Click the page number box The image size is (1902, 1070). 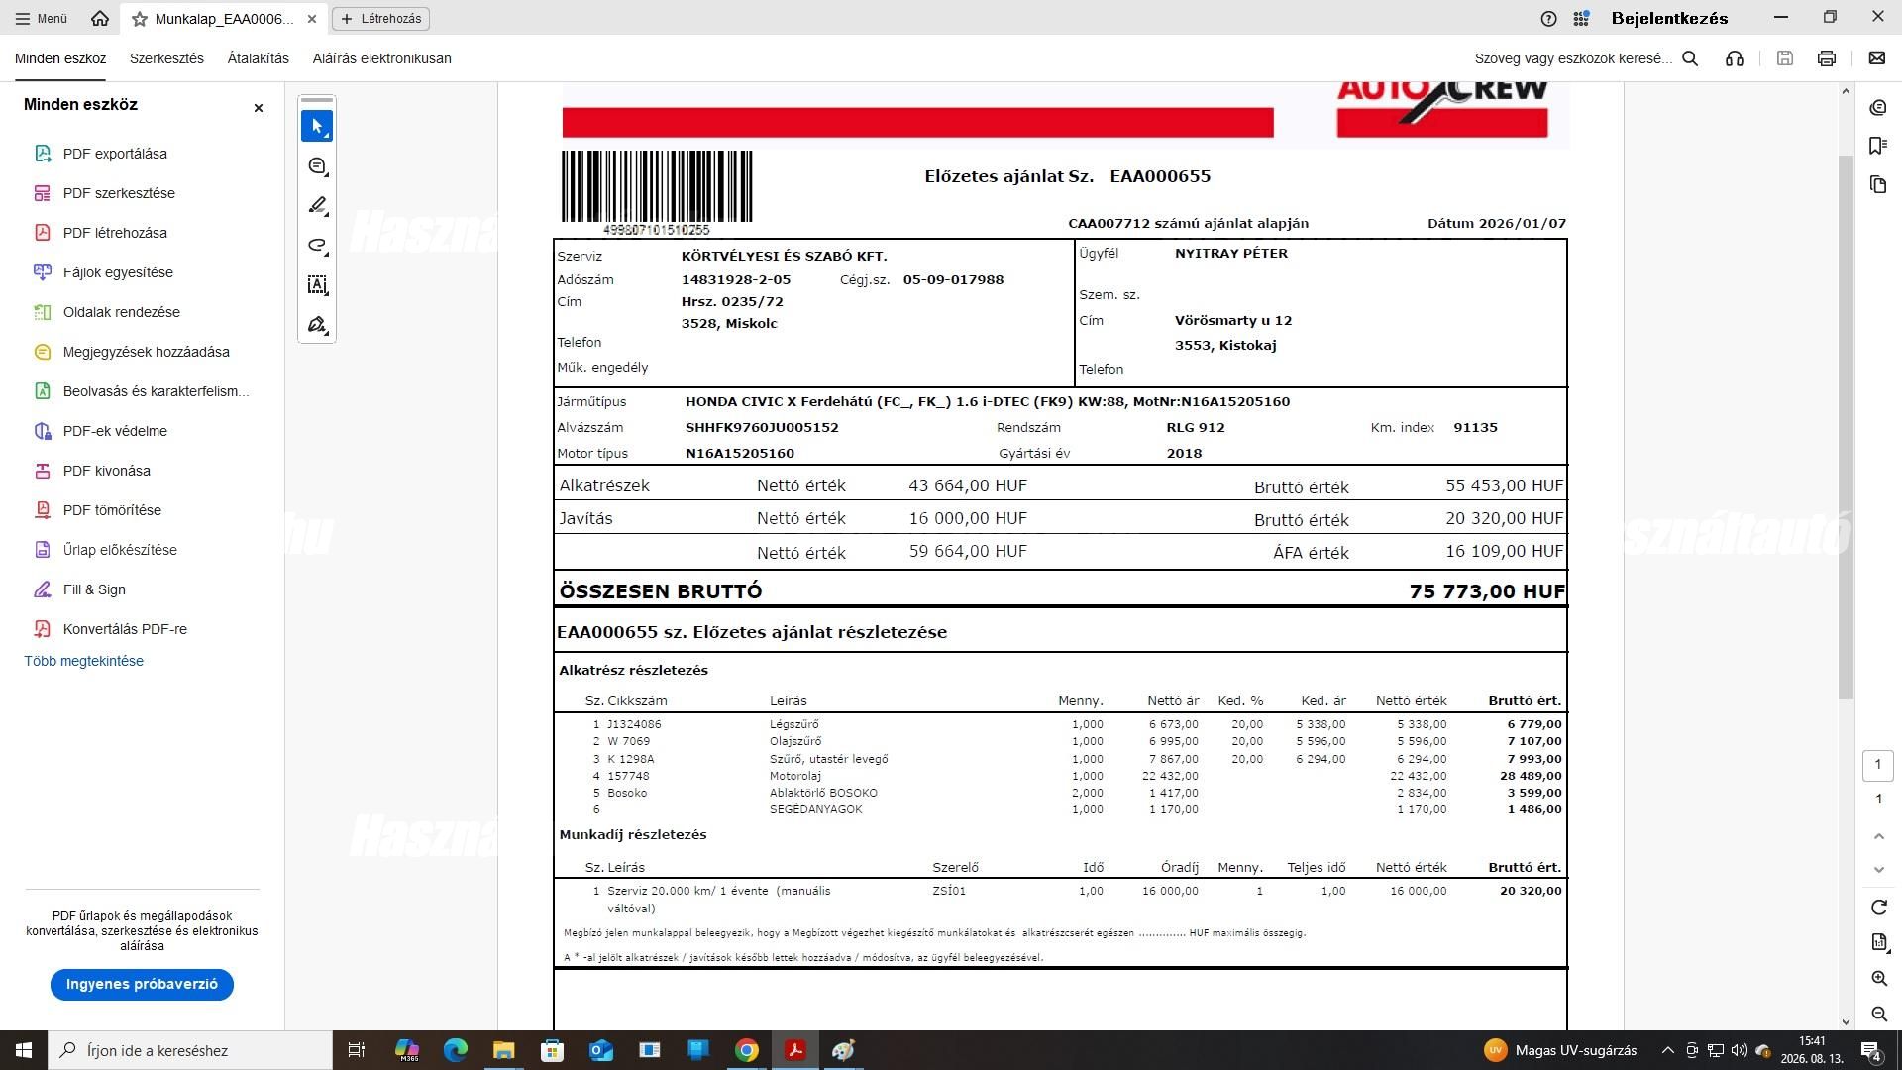(1878, 765)
